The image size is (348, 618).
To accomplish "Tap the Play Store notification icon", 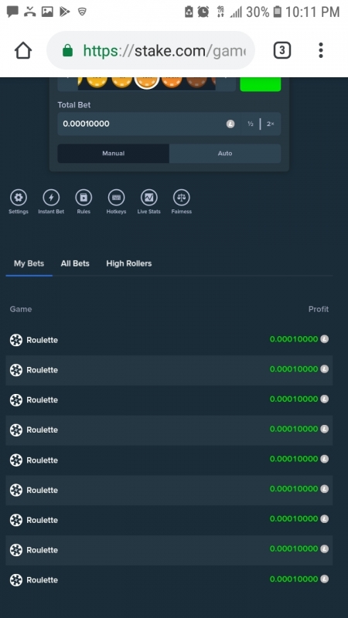I will coord(65,12).
